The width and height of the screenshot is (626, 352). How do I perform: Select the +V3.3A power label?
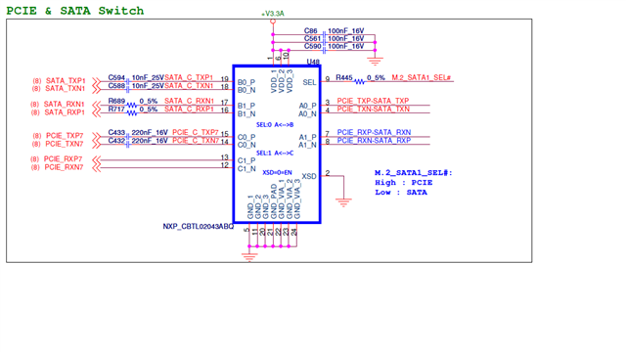(x=273, y=14)
